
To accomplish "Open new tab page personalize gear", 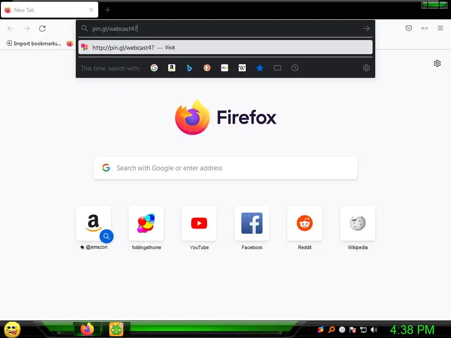I will coord(437,63).
